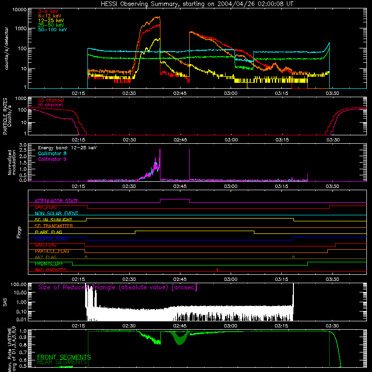Click '03:00' time label under modulation panel
This screenshot has width=372, height=372.
231,186
